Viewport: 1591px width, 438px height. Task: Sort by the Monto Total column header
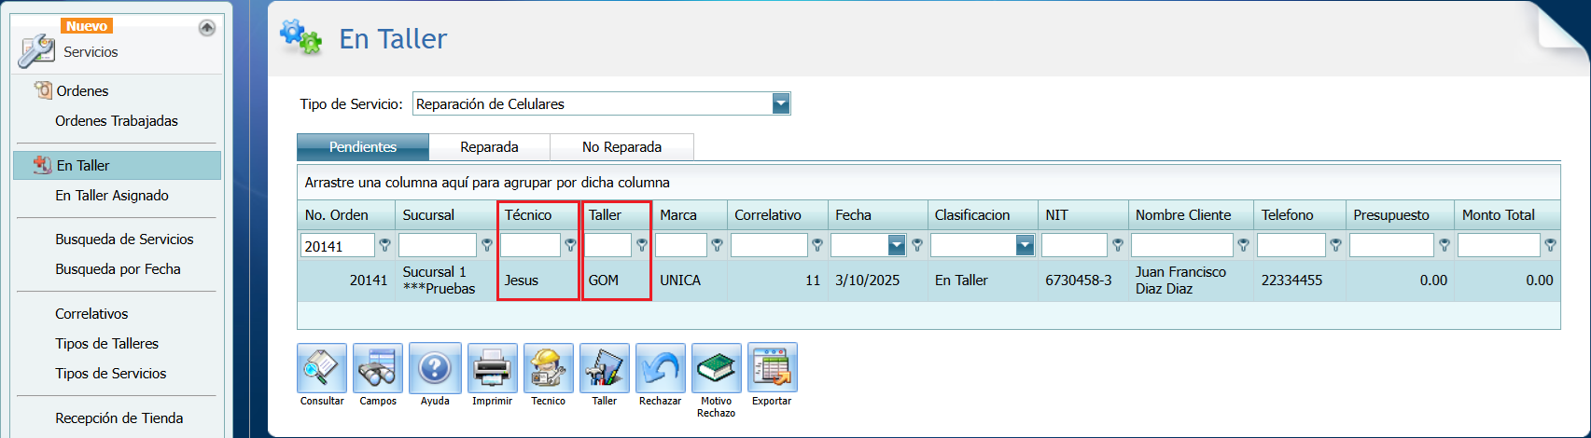pyautogui.click(x=1507, y=214)
